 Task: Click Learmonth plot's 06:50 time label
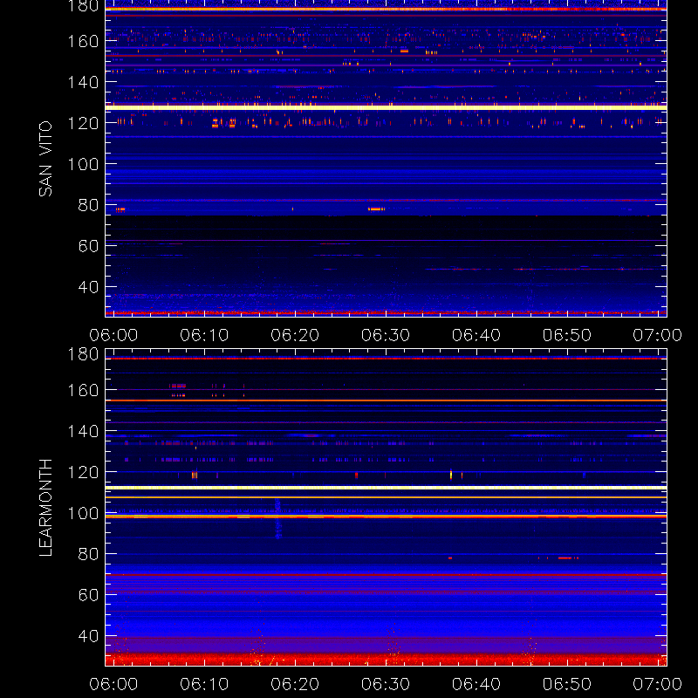tap(567, 684)
